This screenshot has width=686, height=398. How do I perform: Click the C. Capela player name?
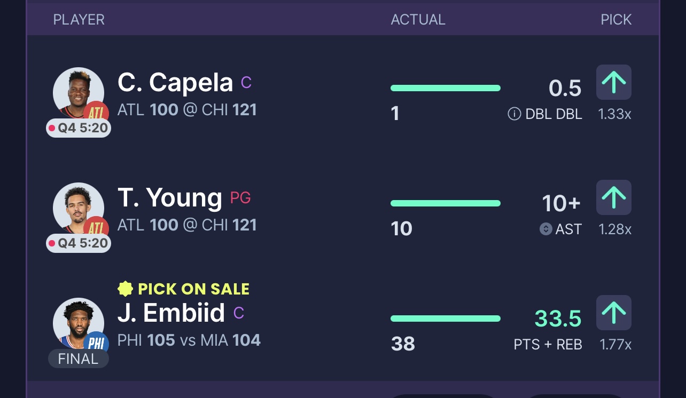pos(175,83)
